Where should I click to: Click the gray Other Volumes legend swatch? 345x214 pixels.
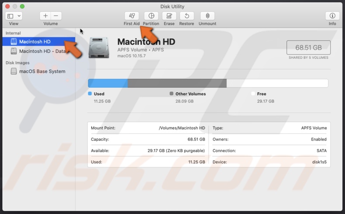pos(171,94)
